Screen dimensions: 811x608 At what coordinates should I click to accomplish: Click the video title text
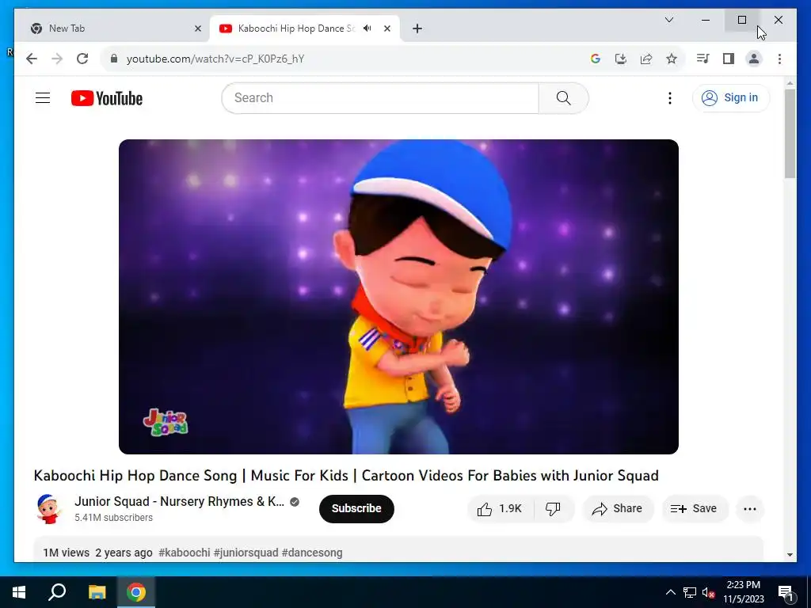(x=346, y=475)
